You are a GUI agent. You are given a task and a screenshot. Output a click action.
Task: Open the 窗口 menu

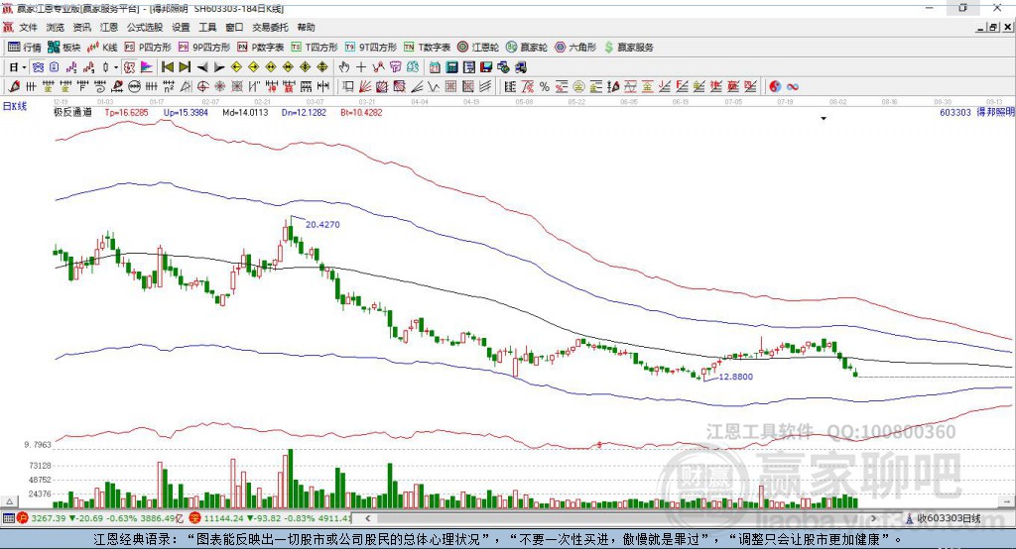pyautogui.click(x=234, y=27)
